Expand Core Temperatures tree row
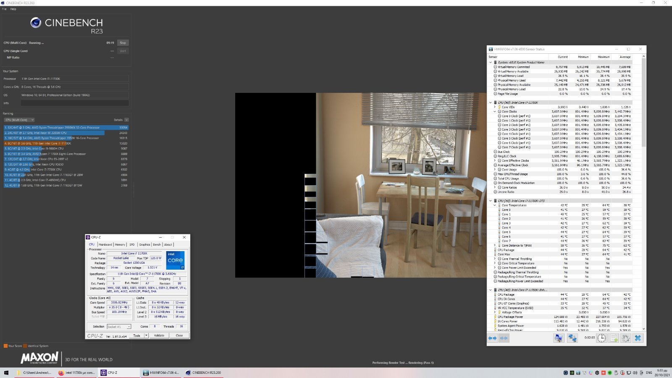672x378 pixels. coord(495,205)
